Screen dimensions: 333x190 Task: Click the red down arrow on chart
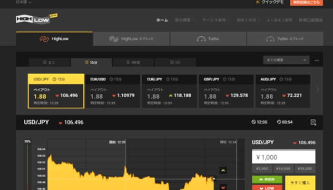pos(223,187)
